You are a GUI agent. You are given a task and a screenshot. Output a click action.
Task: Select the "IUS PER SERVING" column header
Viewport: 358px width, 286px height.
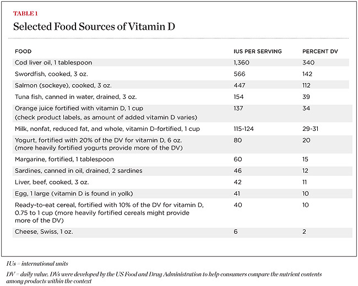[258, 51]
